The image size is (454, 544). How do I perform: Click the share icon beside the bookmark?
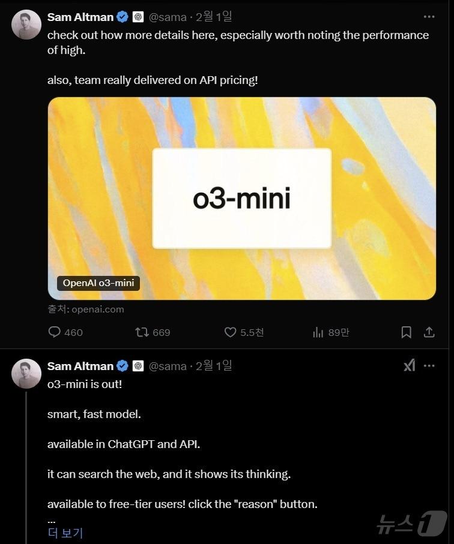(x=429, y=332)
